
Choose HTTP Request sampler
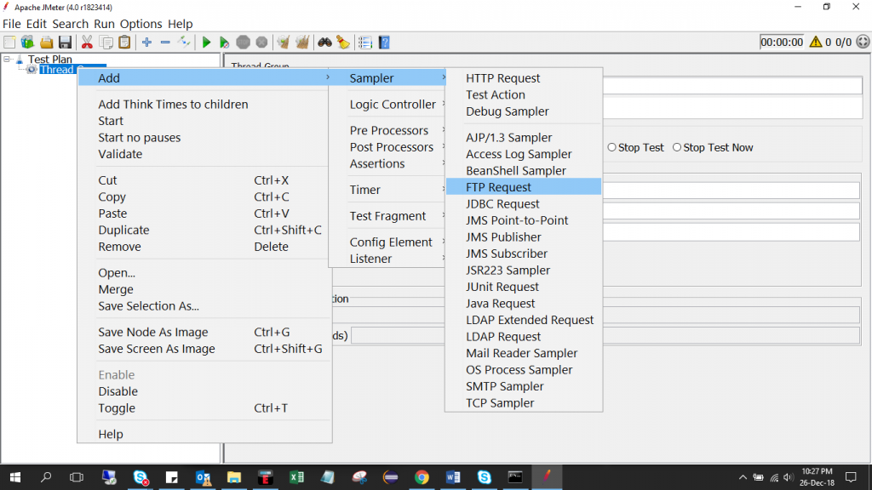pyautogui.click(x=524, y=78)
